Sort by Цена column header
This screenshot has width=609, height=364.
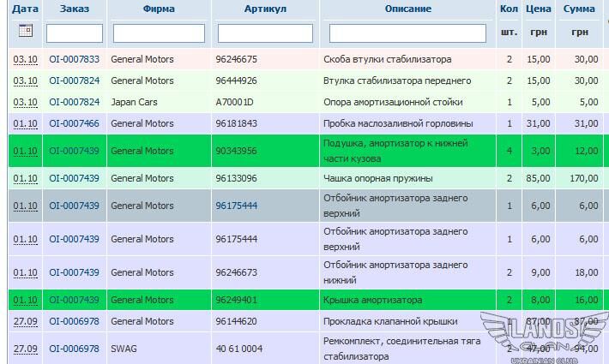538,9
